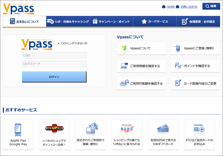Click the Apple Pay Google Pay phone icon
This screenshot has height=156, width=223.
pyautogui.click(x=18, y=129)
